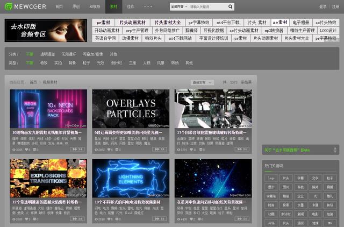Open the Overlays Particles thumbnail
344x227 pixels.
pos(131,109)
